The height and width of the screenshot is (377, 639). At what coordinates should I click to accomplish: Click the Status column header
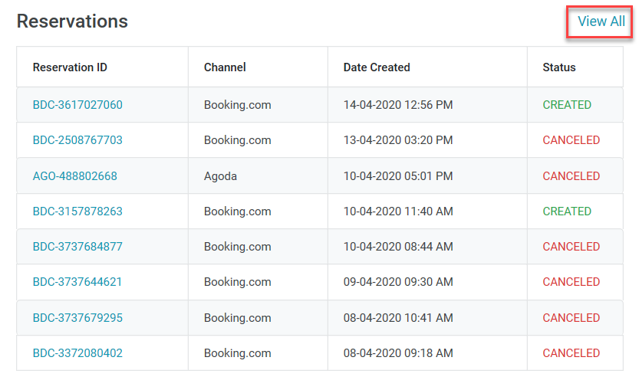pos(558,67)
